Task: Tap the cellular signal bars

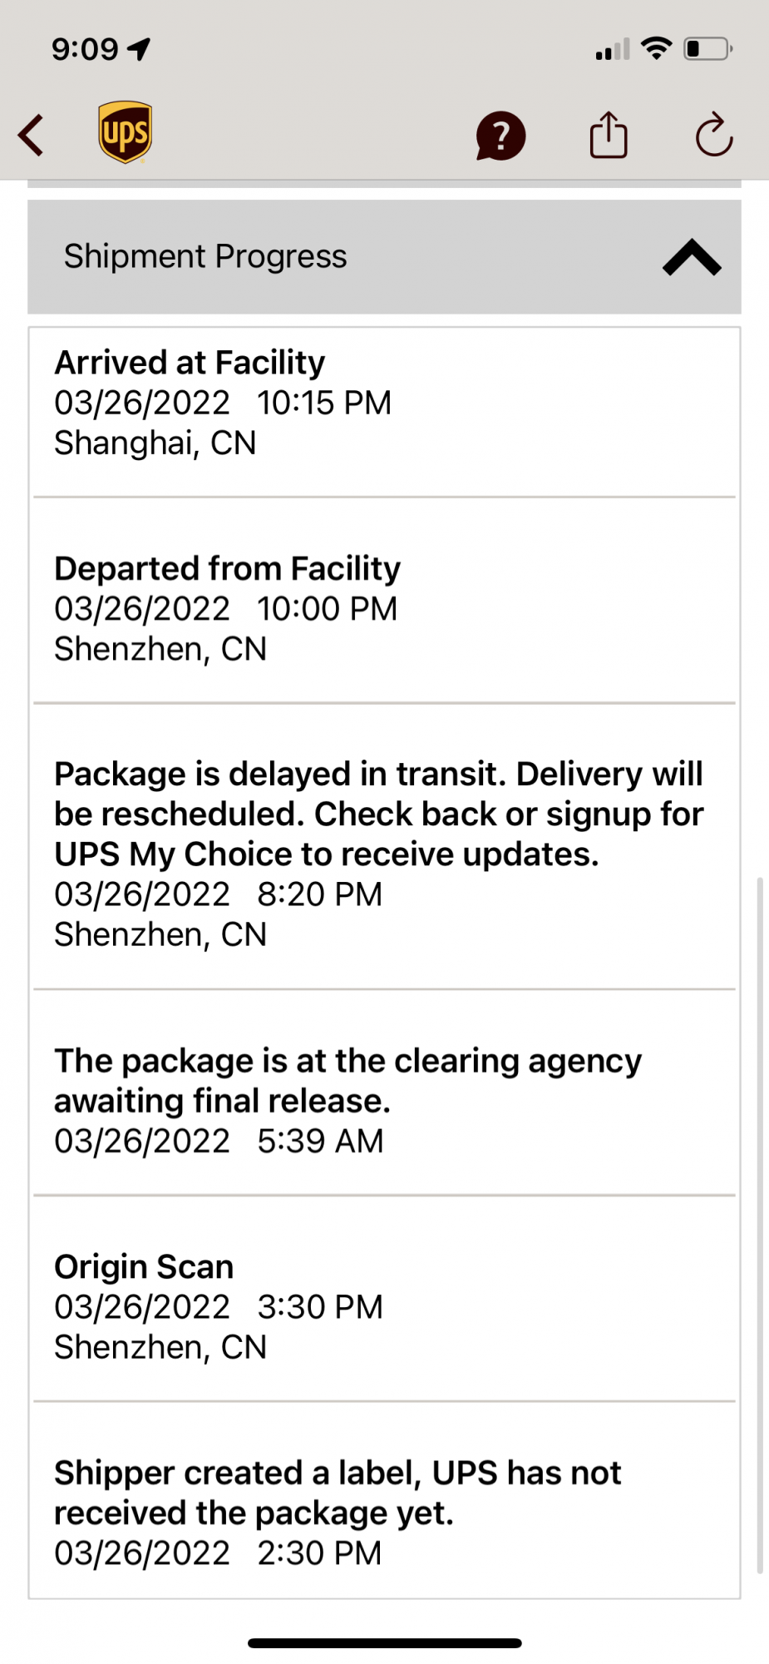Action: tap(613, 51)
